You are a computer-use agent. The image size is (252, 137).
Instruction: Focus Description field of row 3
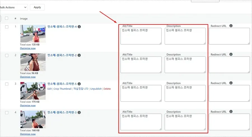pyautogui.click(x=185, y=93)
